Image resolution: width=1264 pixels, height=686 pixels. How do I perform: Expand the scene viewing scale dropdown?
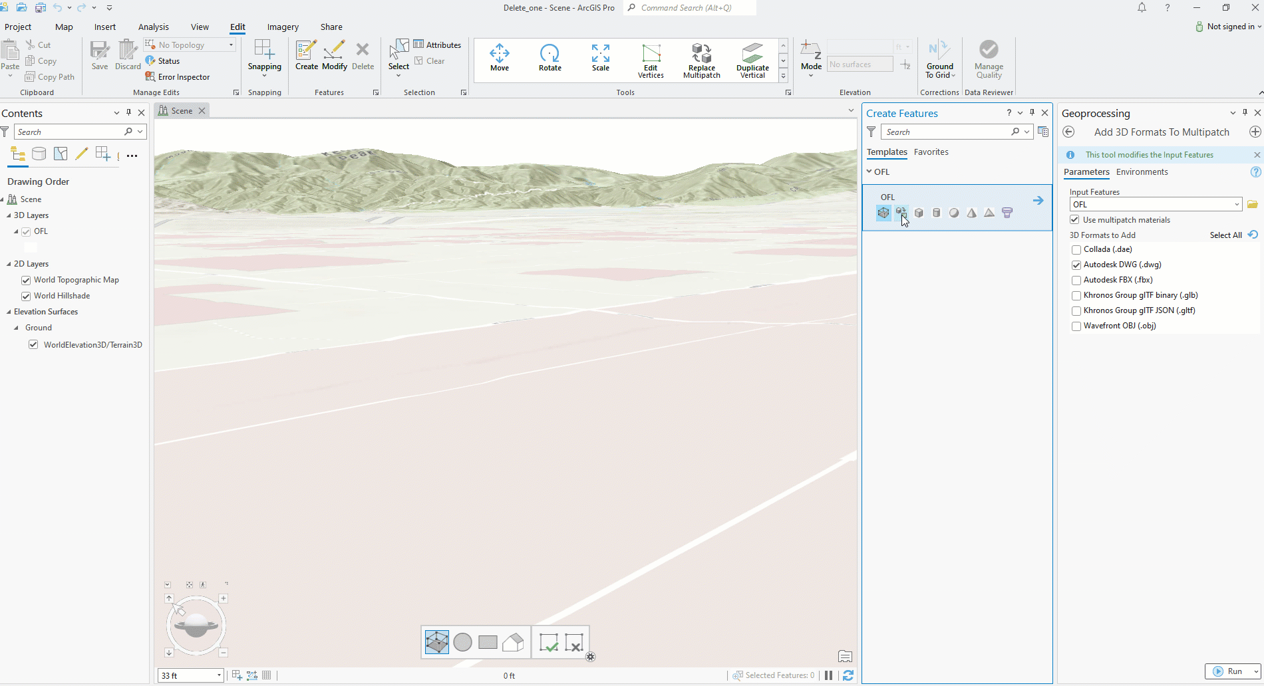[x=218, y=675]
